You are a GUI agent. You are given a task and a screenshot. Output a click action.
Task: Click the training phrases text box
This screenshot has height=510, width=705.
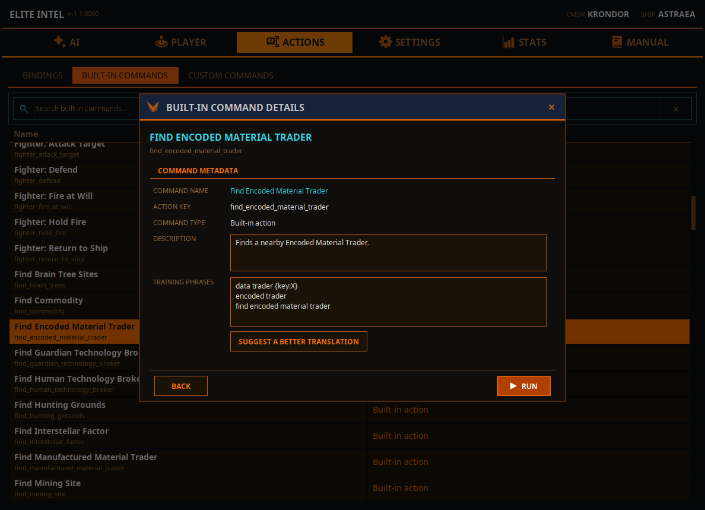click(x=388, y=302)
